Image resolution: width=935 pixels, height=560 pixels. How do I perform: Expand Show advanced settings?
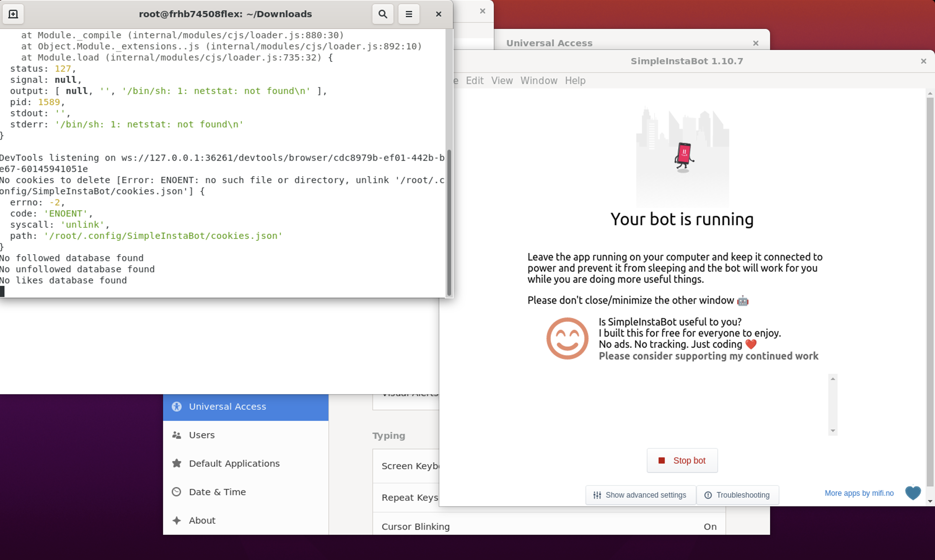tap(640, 495)
